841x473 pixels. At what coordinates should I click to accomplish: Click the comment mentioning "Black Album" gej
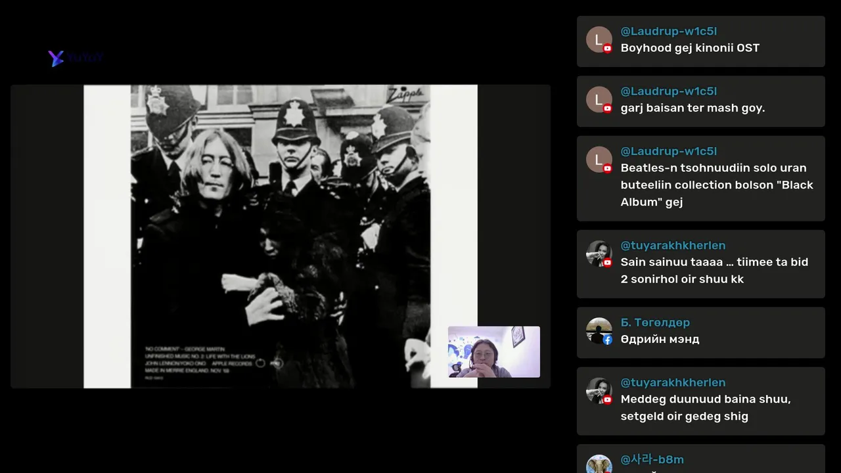(x=717, y=185)
